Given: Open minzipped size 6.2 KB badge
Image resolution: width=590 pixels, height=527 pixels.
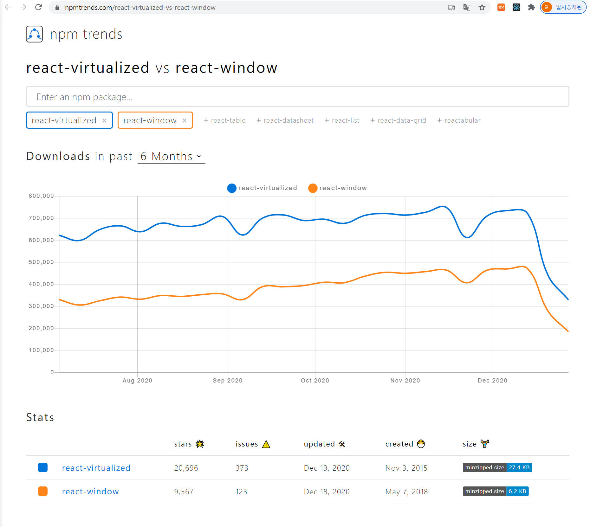Looking at the screenshot, I should point(496,491).
